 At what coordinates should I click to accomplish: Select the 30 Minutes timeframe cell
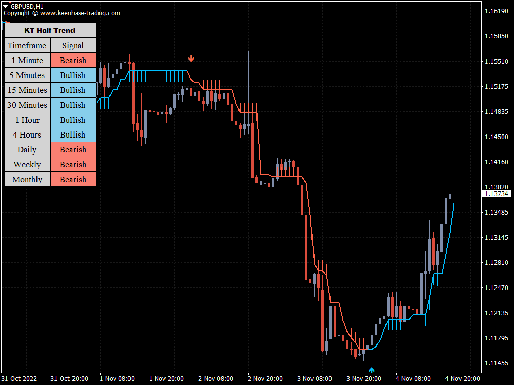28,105
